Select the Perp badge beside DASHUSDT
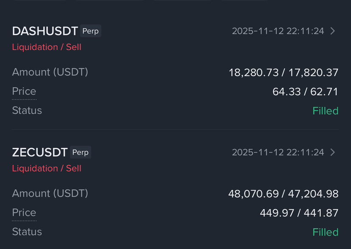This screenshot has width=351, height=249. (x=91, y=31)
